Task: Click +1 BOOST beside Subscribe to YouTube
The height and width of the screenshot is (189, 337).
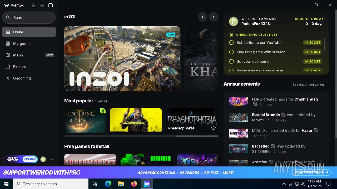Action: [x=313, y=43]
